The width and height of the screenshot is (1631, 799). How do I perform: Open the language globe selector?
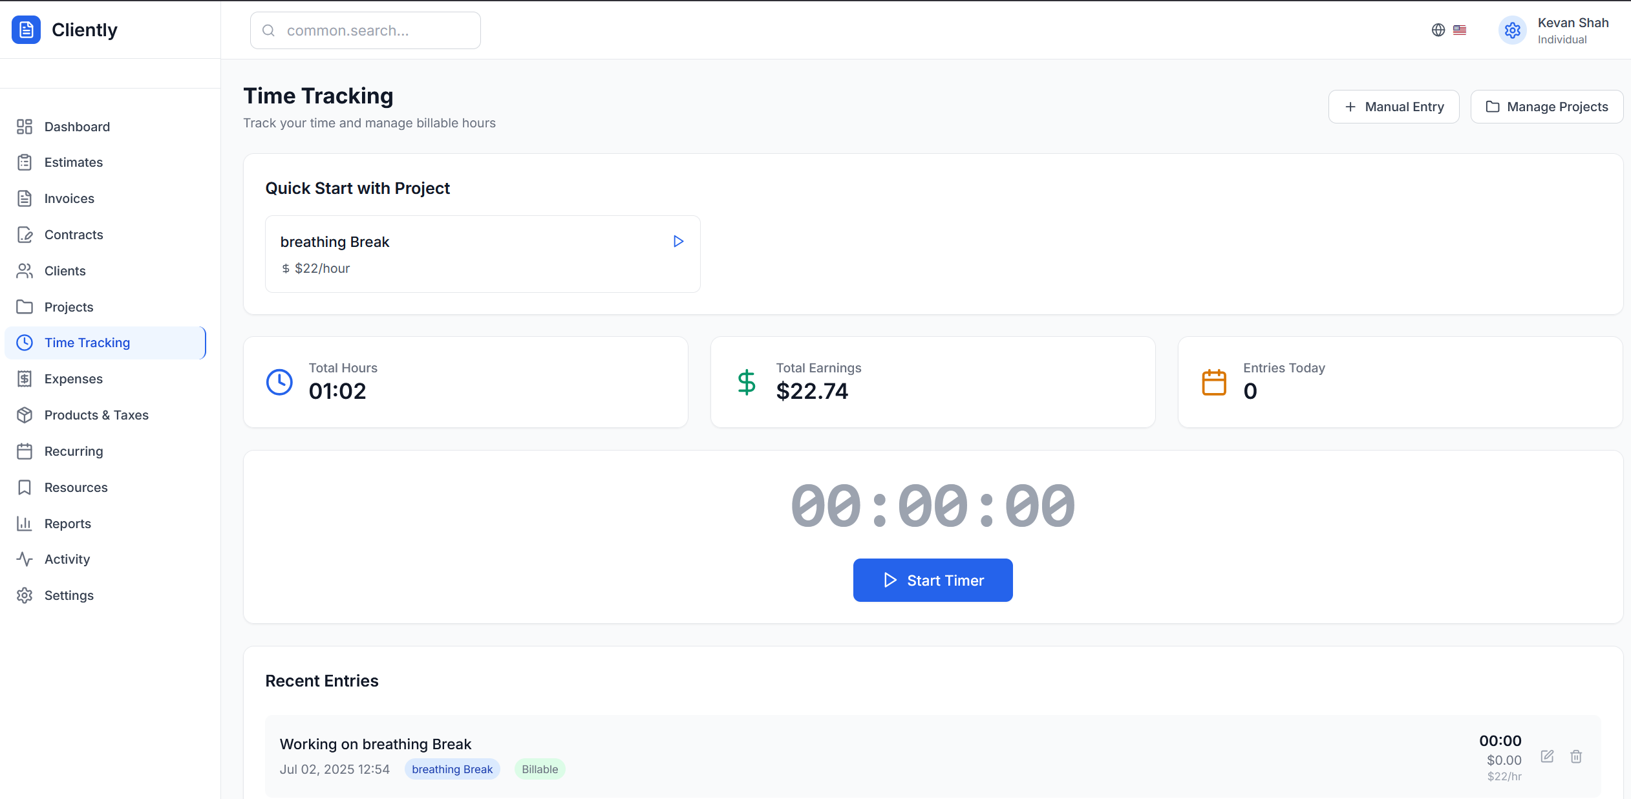[1438, 30]
